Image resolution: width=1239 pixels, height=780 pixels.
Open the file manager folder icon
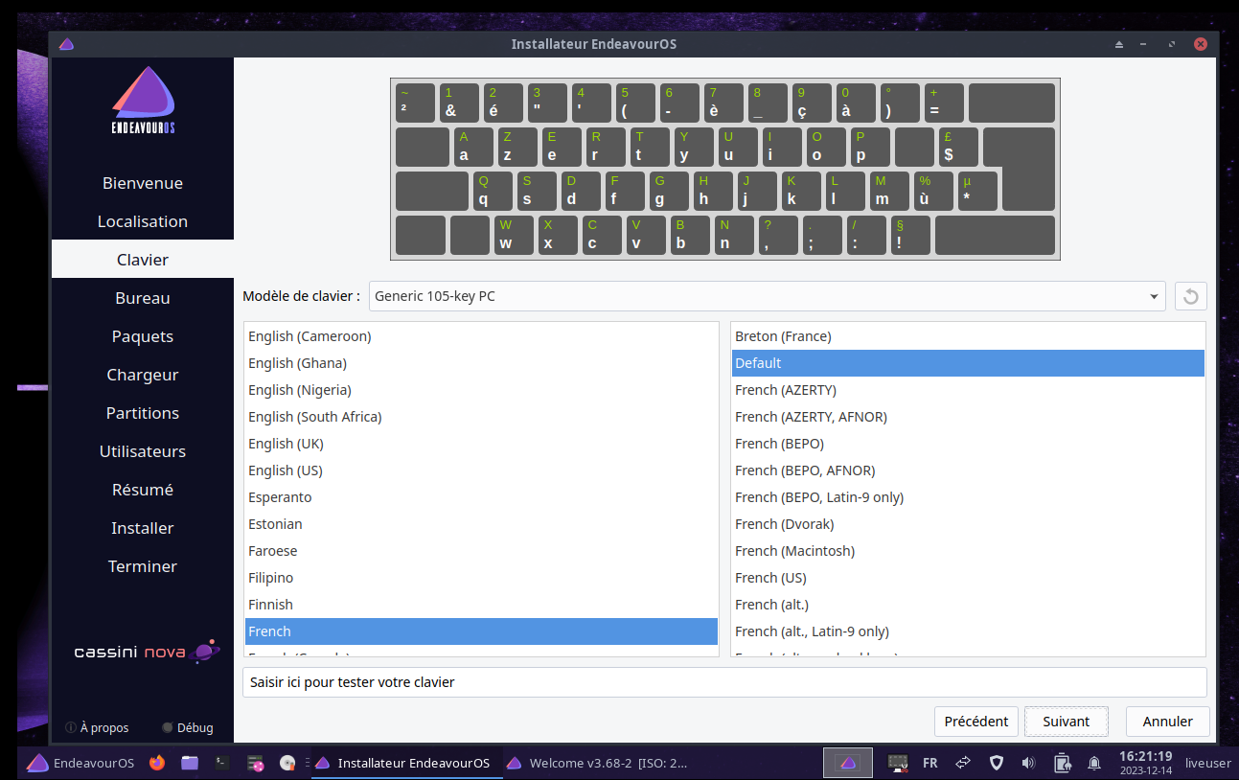(x=190, y=763)
